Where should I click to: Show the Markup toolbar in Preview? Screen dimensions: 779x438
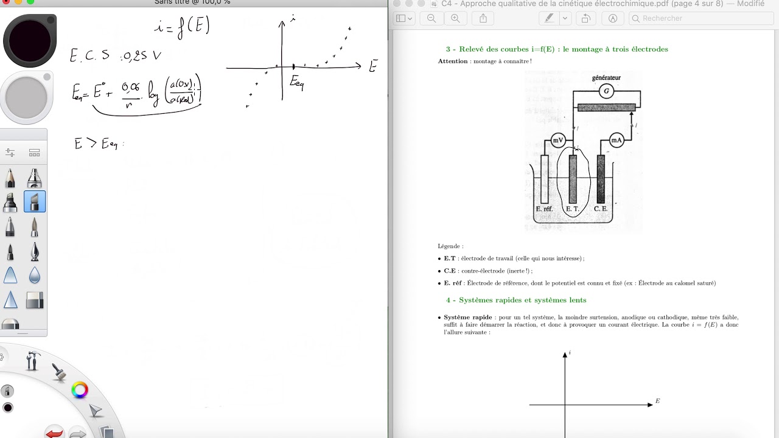(x=613, y=18)
